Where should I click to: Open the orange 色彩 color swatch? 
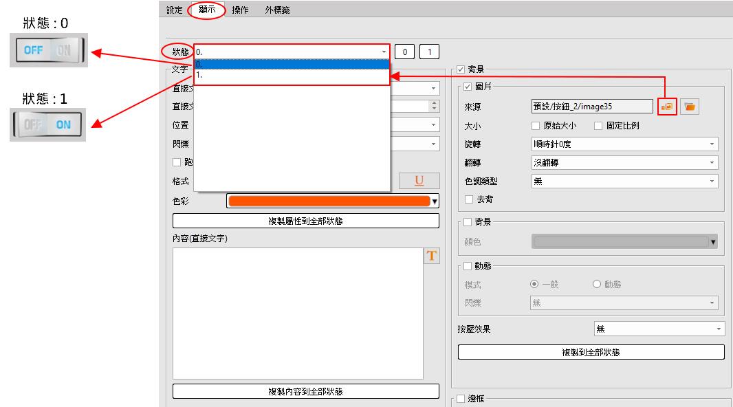(x=329, y=201)
